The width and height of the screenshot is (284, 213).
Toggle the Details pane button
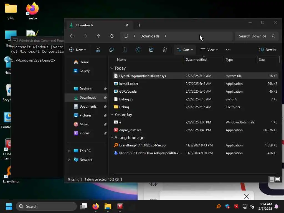(267, 50)
